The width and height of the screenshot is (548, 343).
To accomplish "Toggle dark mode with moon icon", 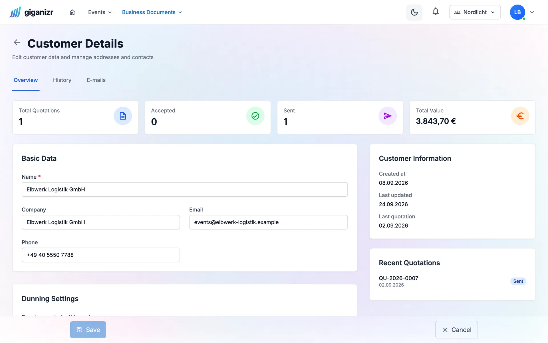I will (414, 12).
